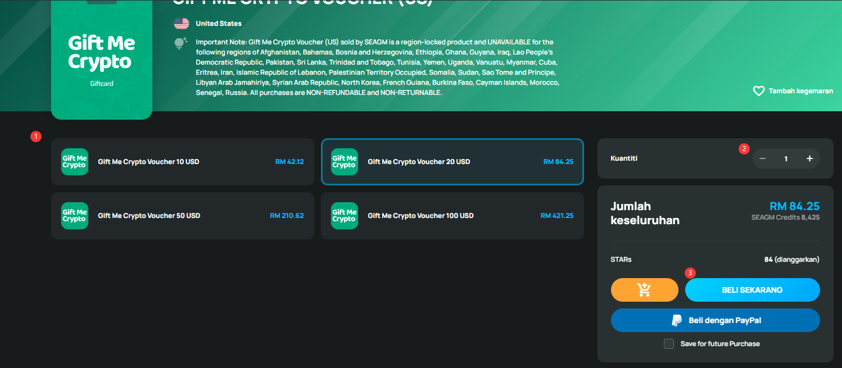
Task: Click the RM 421.25 price
Action: [557, 216]
